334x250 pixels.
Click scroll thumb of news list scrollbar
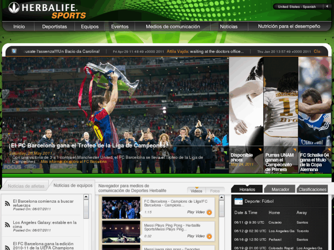(x=86, y=209)
